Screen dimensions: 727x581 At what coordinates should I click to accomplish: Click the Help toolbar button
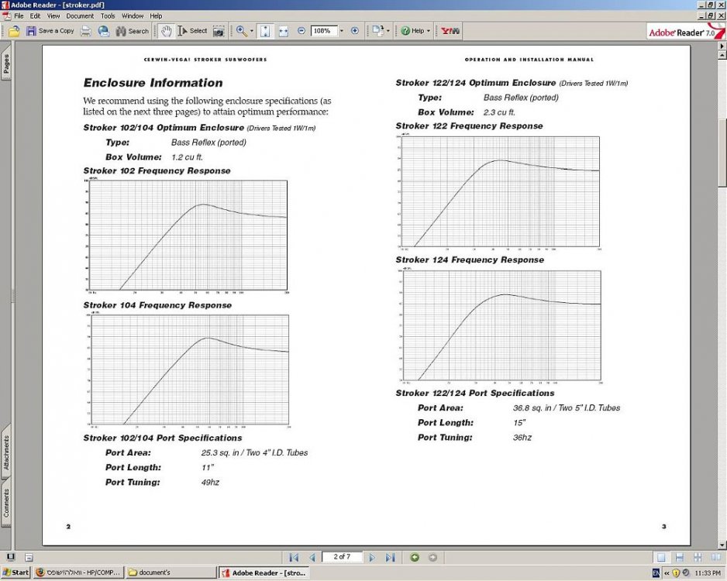(412, 31)
